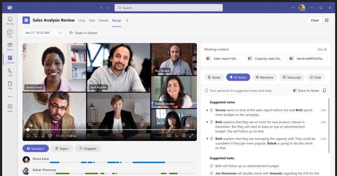Click the See all link

click(x=322, y=49)
